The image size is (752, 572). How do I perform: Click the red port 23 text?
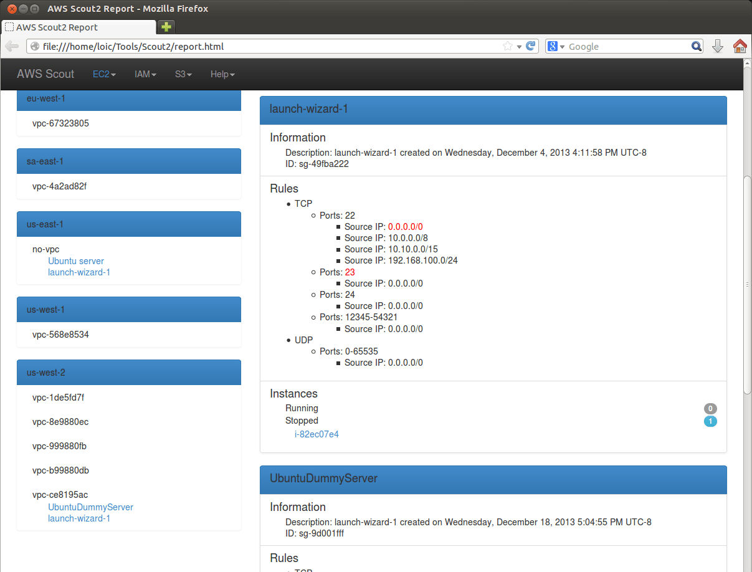click(350, 272)
